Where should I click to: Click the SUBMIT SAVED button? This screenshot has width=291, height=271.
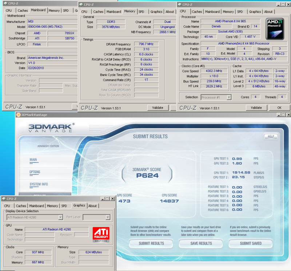click(250, 243)
